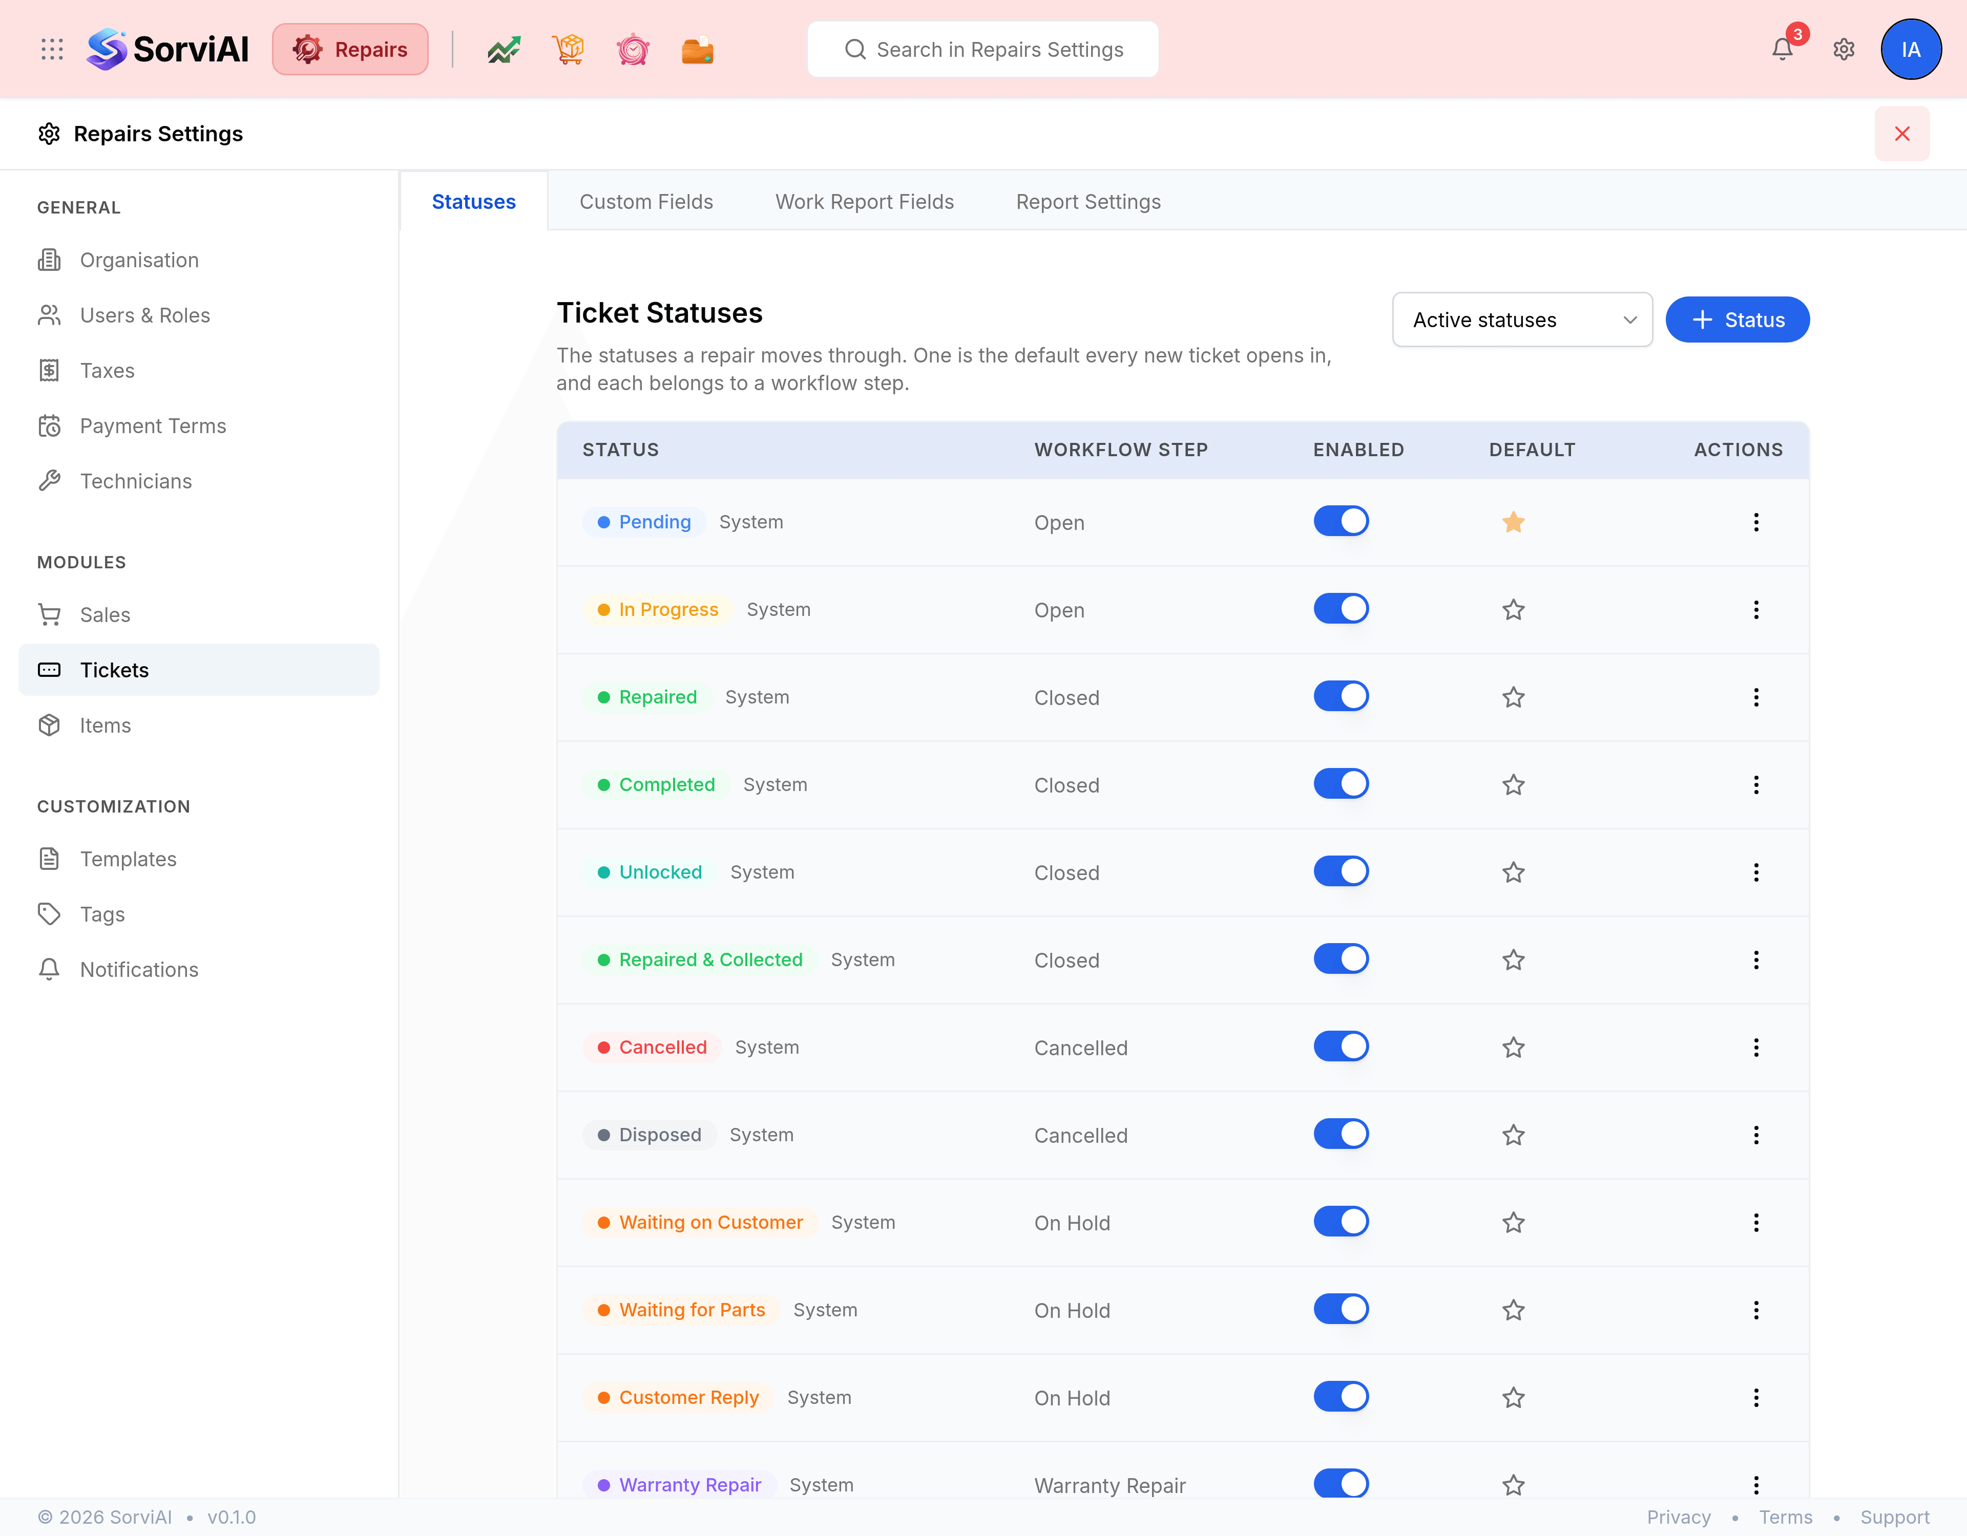Open the Privacy footer link
Image resolution: width=1967 pixels, height=1536 pixels.
click(x=1679, y=1517)
